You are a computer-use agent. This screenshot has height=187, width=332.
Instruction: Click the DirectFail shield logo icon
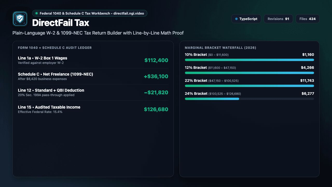pyautogui.click(x=20, y=19)
